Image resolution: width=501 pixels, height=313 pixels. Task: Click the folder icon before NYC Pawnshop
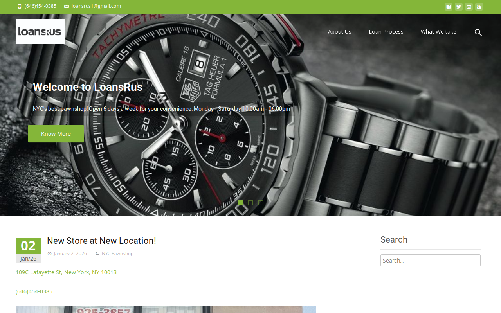click(97, 254)
